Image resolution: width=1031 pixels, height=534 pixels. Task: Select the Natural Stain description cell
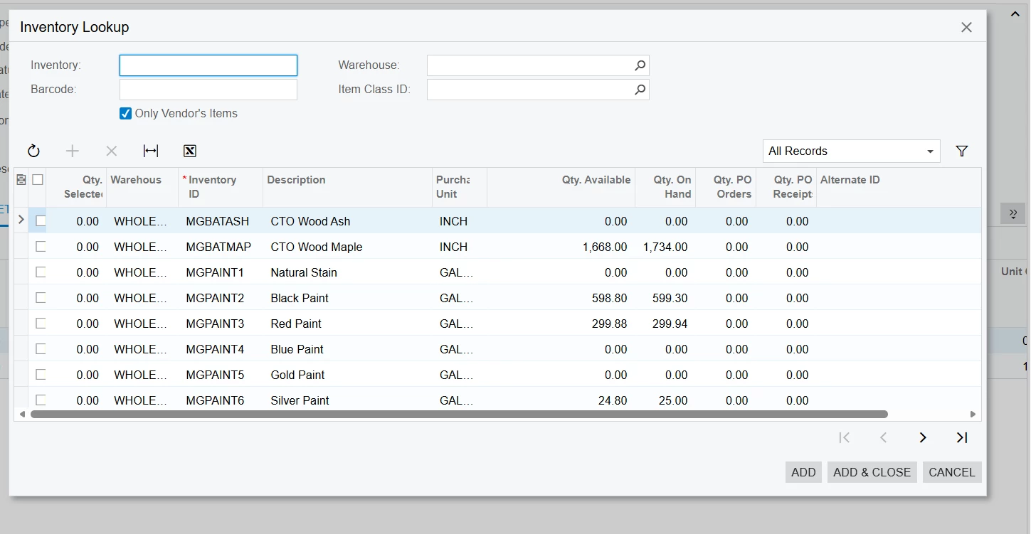[x=347, y=272]
